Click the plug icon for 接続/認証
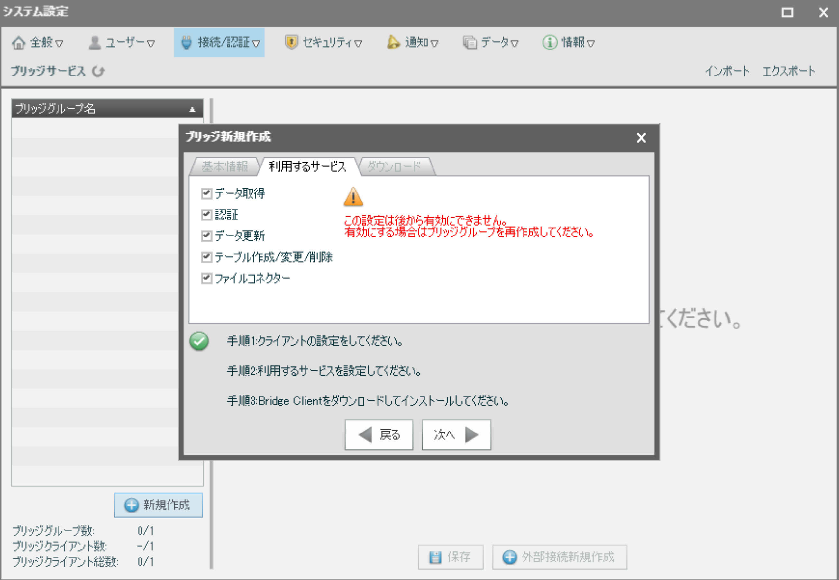 [x=186, y=42]
